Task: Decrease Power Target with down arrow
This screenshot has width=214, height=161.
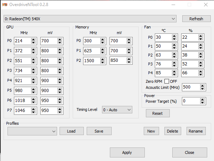Action: 202,103
